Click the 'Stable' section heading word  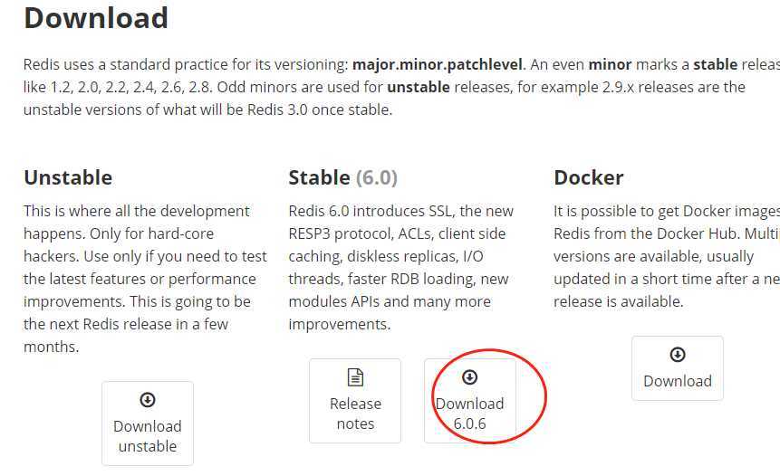point(320,177)
